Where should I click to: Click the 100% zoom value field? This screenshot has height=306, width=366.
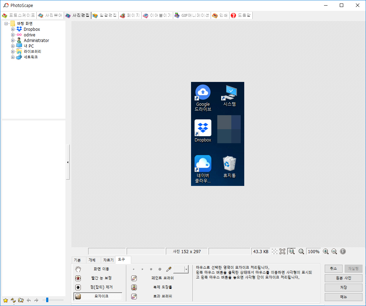coord(314,252)
